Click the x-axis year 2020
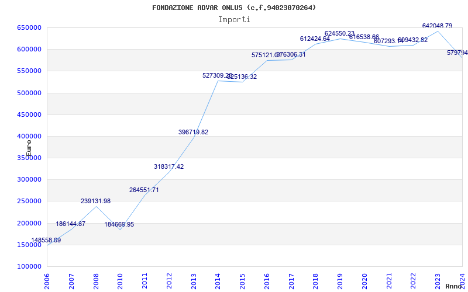The width and height of the screenshot is (468, 292). coord(364,281)
